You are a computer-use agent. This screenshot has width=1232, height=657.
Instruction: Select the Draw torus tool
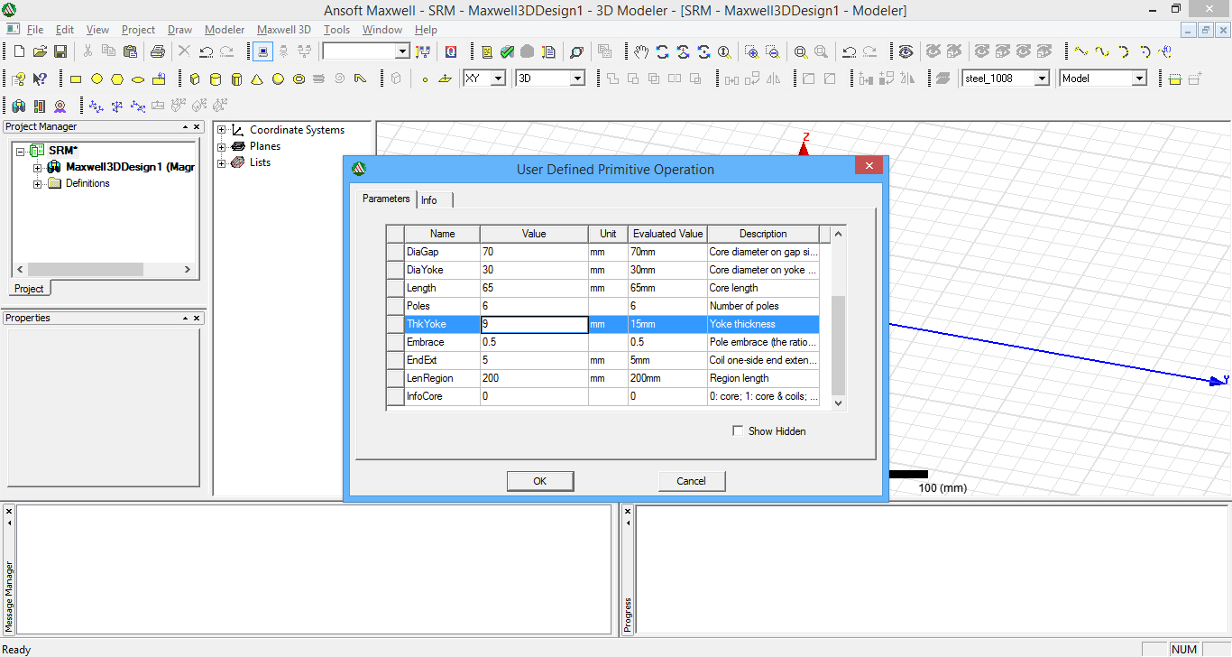[x=299, y=79]
